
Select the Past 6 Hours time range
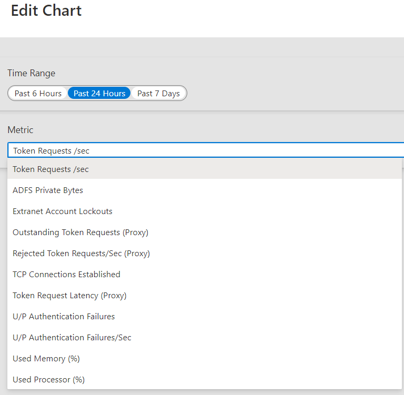pos(38,94)
